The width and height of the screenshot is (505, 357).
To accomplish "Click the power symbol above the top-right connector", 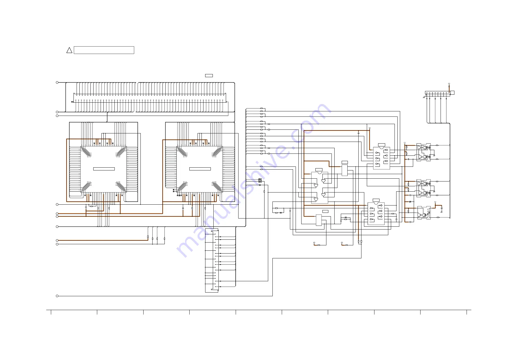I will pos(449,84).
